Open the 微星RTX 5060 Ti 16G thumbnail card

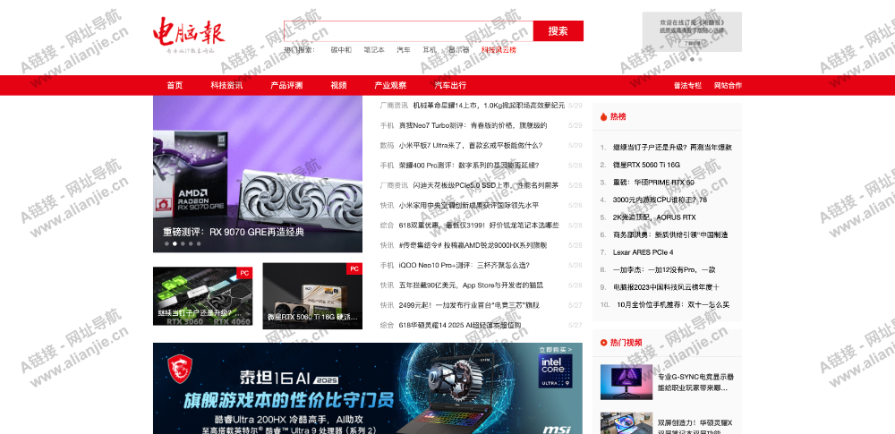pyautogui.click(x=312, y=296)
